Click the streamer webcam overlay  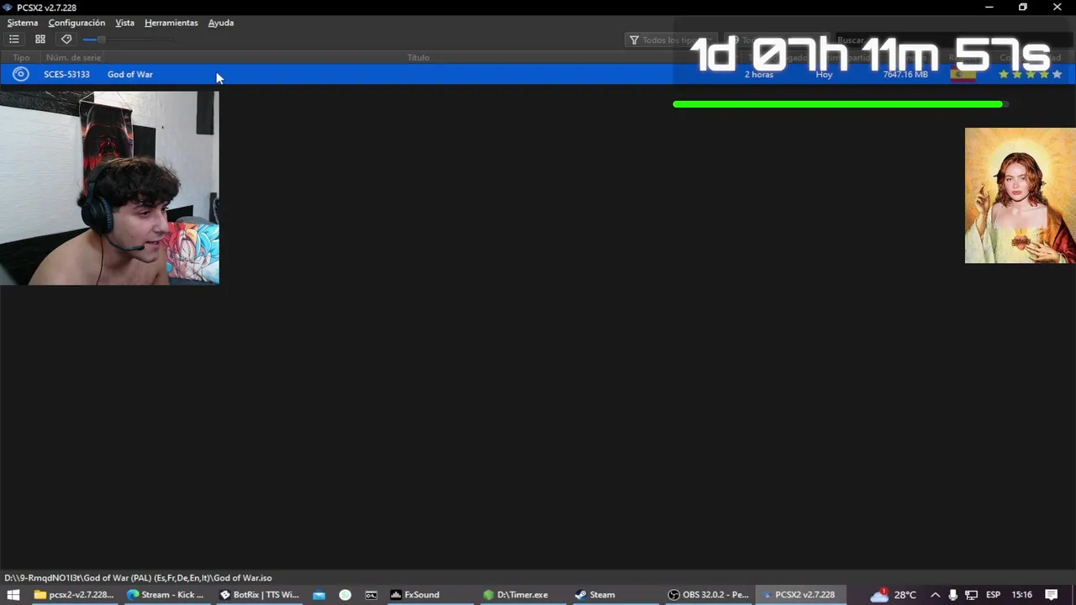pyautogui.click(x=109, y=188)
